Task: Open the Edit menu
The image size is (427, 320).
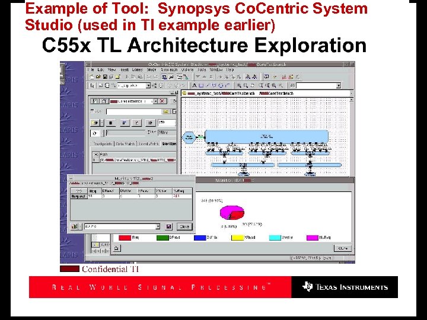Action: pos(100,70)
